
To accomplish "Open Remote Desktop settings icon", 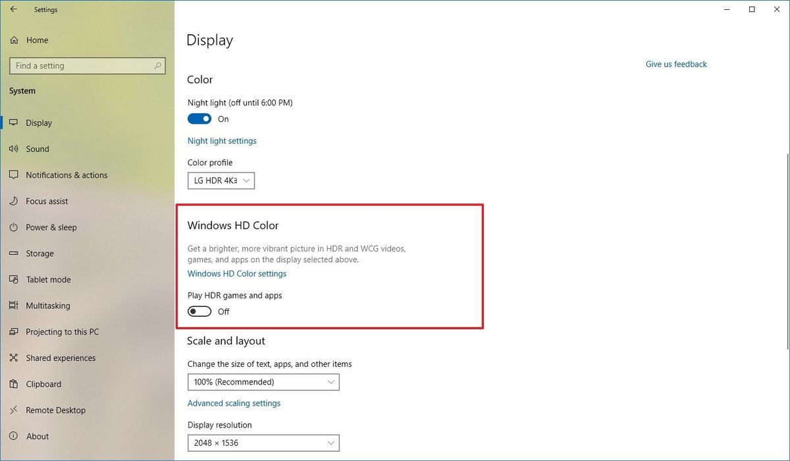I will 14,410.
